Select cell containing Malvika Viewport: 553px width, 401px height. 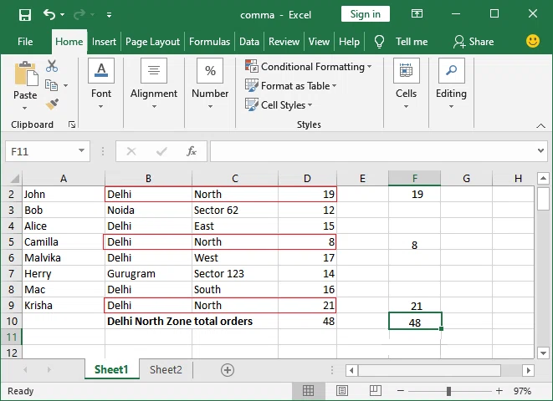(64, 257)
